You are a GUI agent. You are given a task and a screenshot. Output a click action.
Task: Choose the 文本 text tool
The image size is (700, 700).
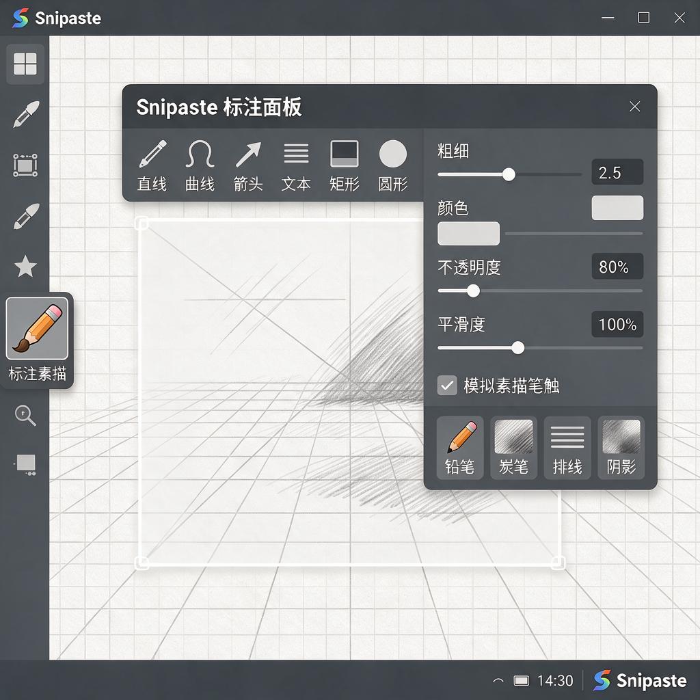coord(296,165)
